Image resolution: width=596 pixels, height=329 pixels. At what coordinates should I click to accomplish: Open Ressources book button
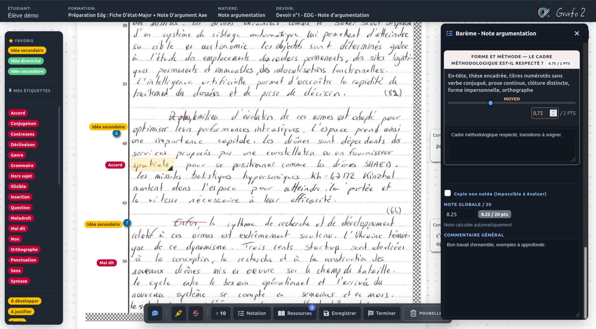(295, 313)
